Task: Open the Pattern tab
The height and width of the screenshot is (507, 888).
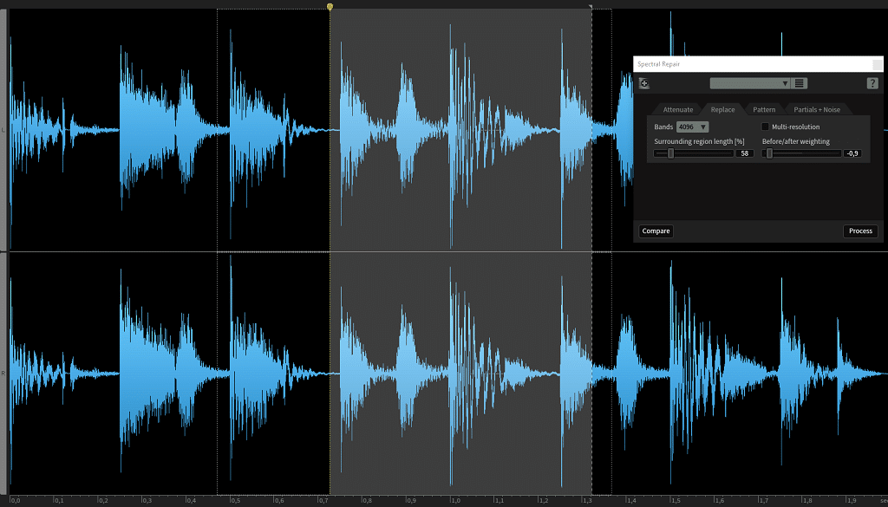Action: 764,110
